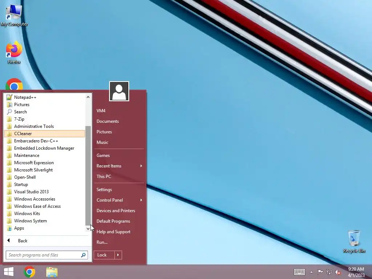Expand the Windows Kits folder
372x279 pixels.
pyautogui.click(x=45, y=214)
